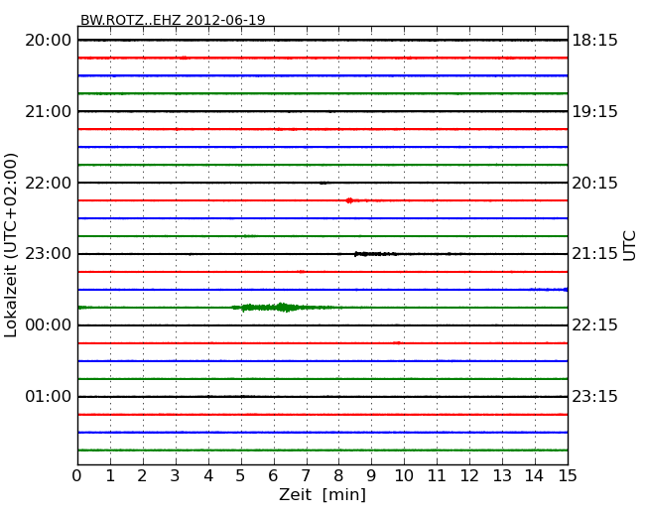The width and height of the screenshot is (645, 516).
Task: Click the 23:15 UTC label
Action: click(x=594, y=396)
